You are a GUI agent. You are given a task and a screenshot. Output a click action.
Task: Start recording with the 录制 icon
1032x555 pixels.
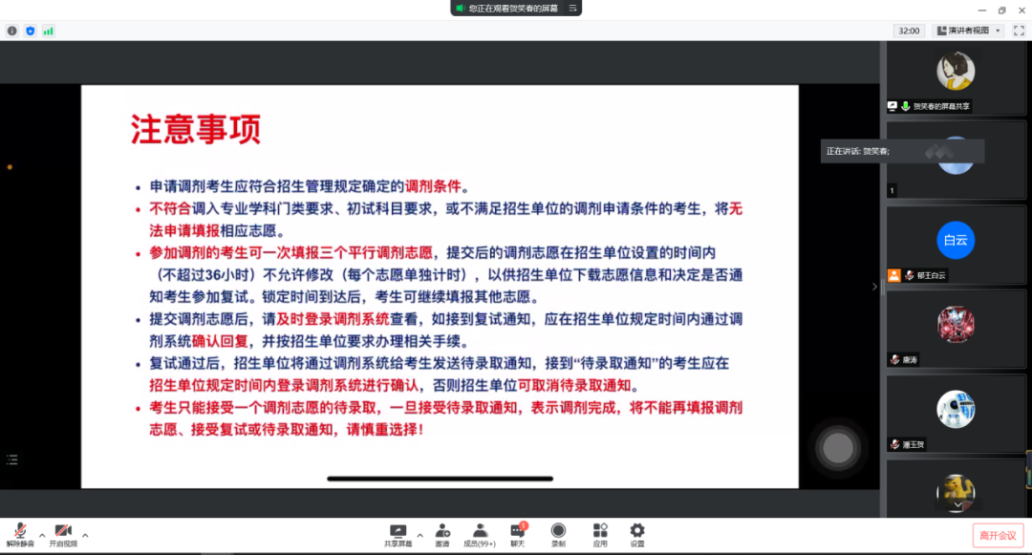coord(558,533)
